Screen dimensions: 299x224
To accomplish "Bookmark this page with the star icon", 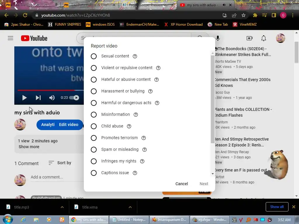I will coord(243,15).
